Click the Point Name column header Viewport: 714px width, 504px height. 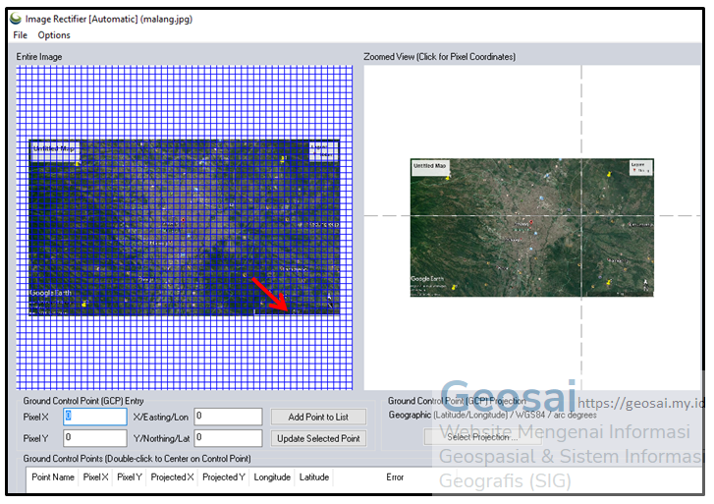pos(53,477)
